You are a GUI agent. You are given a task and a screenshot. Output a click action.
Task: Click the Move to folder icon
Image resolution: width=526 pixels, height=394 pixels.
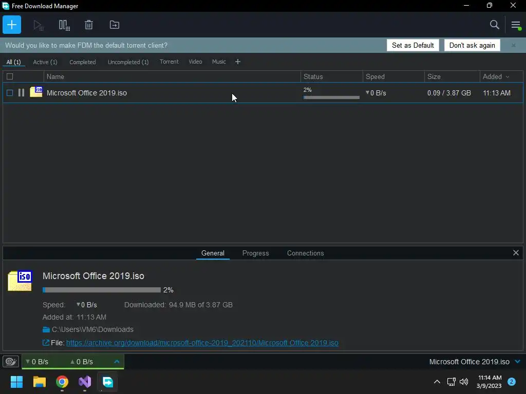115,25
